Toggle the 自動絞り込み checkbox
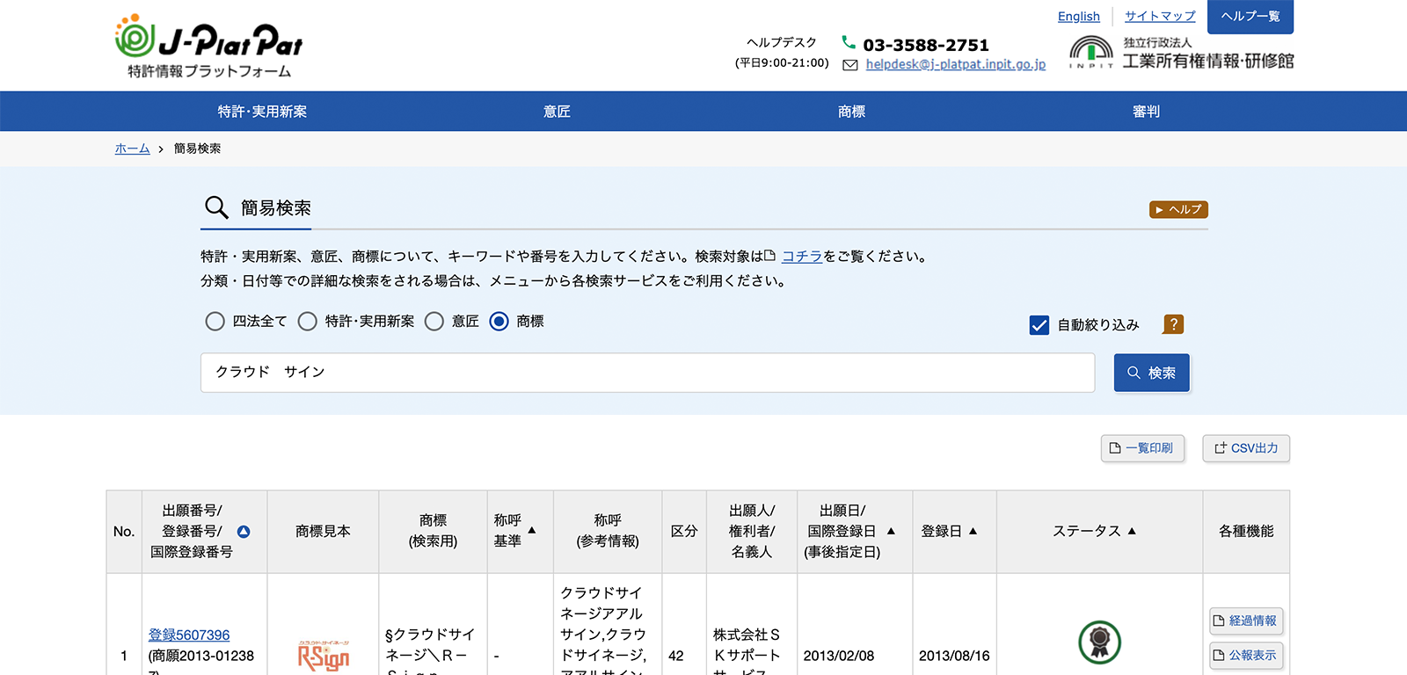 pyautogui.click(x=1039, y=325)
